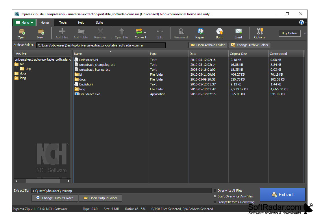Expand the Help icon dropdown arrow
This screenshot has width=320, height=222.
pyautogui.click(x=306, y=23)
